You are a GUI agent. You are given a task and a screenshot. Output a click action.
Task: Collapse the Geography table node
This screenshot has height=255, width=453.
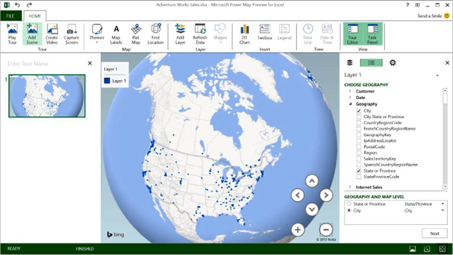[350, 104]
